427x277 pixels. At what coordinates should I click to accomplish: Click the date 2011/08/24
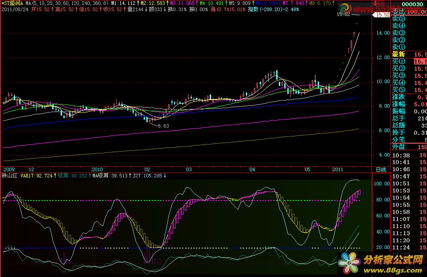click(15, 9)
